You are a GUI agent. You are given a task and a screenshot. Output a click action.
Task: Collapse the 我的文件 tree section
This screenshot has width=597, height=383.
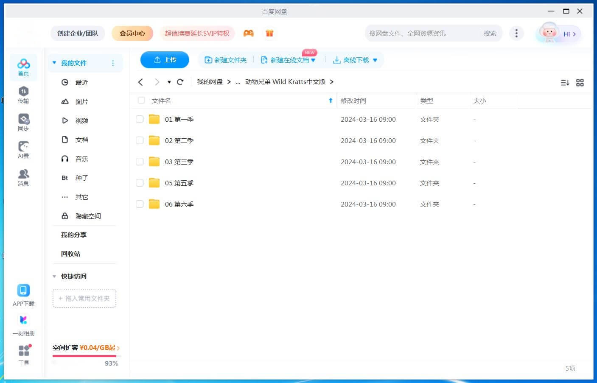54,63
